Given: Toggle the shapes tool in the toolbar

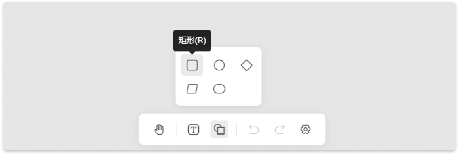Looking at the screenshot, I should click(x=219, y=129).
